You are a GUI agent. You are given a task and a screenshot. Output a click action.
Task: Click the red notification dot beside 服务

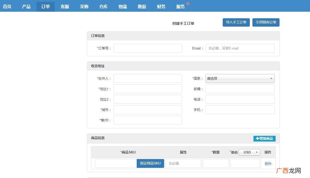188,4
